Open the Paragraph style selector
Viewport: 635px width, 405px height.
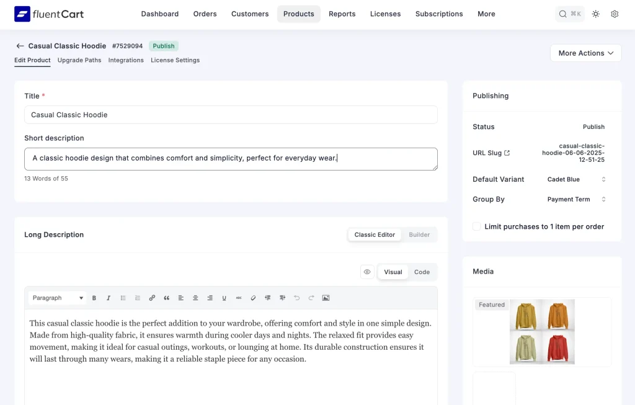click(x=56, y=298)
